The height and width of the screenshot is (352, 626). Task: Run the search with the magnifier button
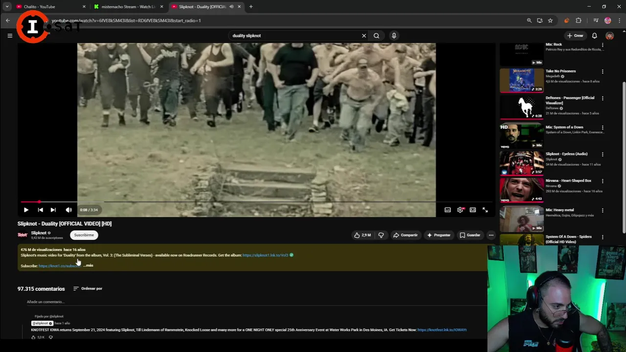click(x=377, y=36)
